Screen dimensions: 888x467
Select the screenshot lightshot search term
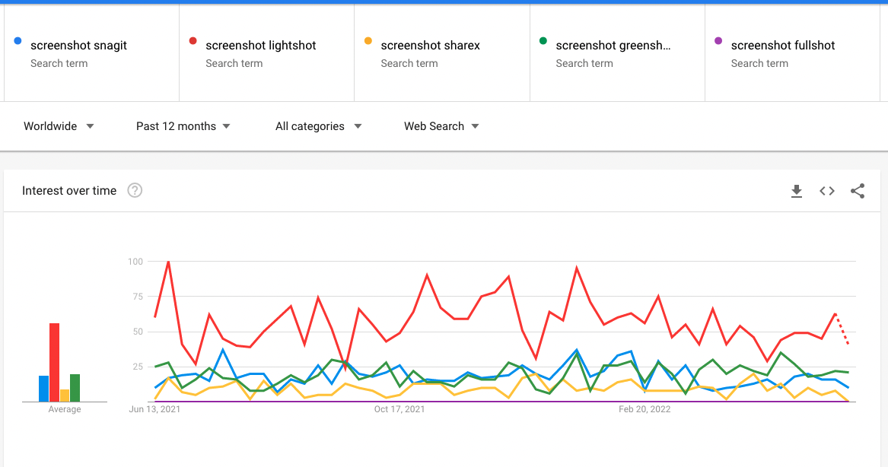pos(261,46)
